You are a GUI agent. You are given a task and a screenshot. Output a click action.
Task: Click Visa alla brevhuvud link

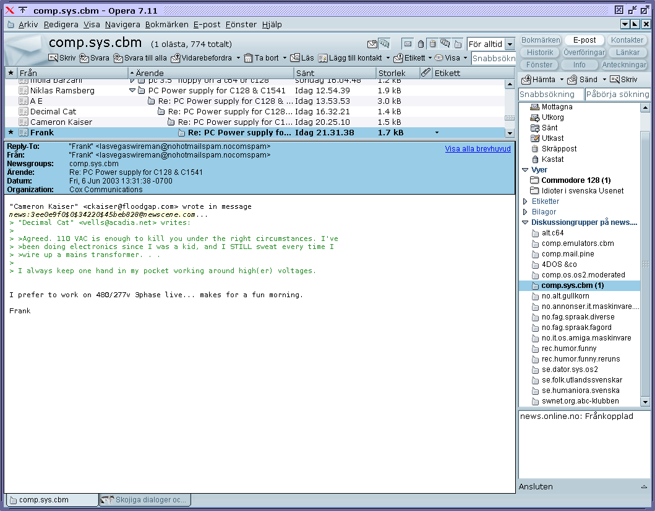[477, 149]
